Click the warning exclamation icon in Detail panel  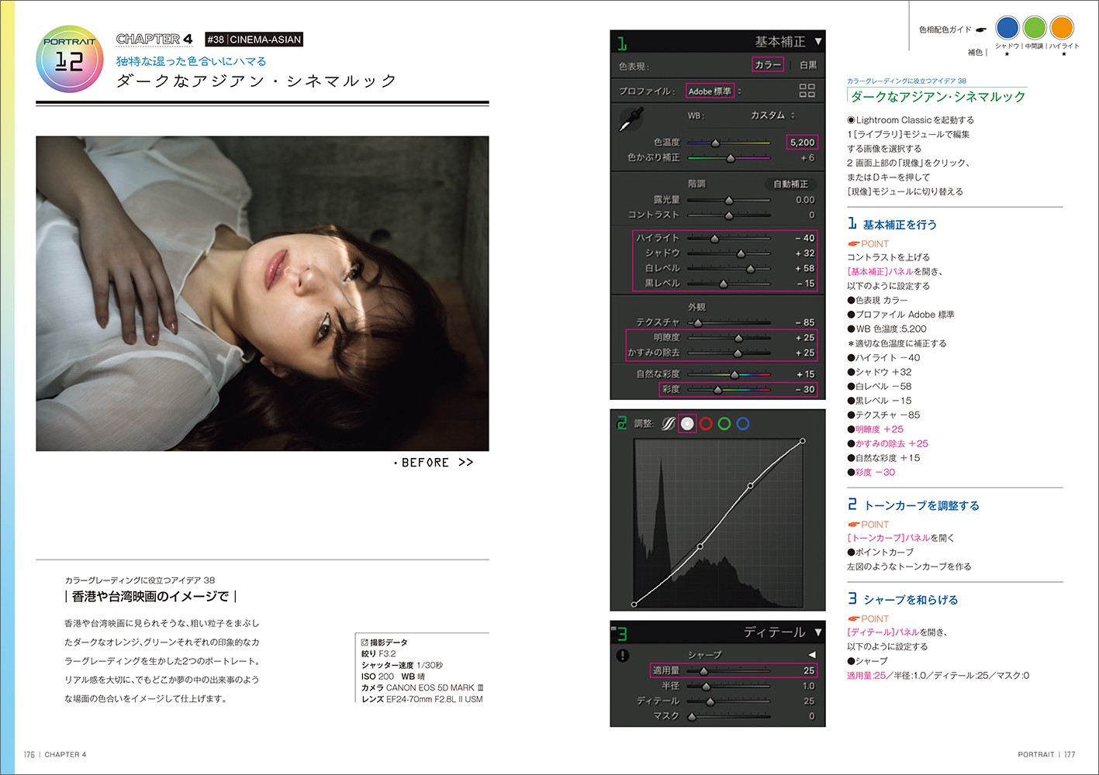pos(623,656)
